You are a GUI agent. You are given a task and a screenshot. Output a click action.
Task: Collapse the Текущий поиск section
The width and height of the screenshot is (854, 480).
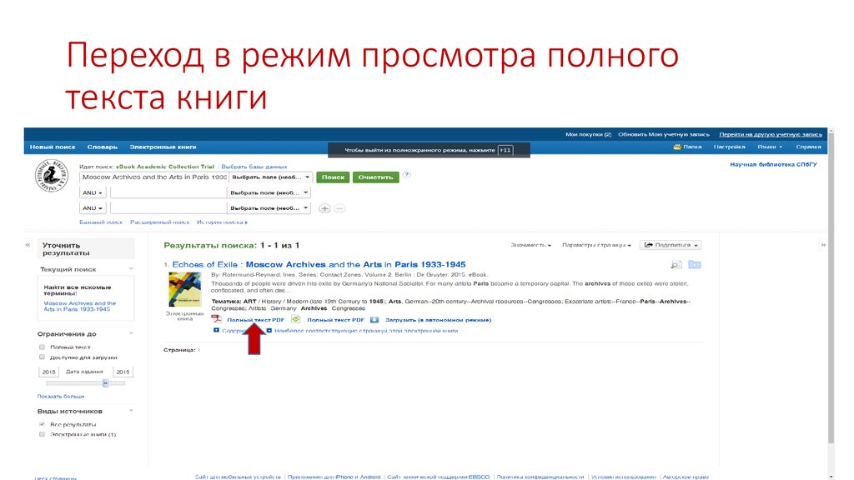coord(131,269)
